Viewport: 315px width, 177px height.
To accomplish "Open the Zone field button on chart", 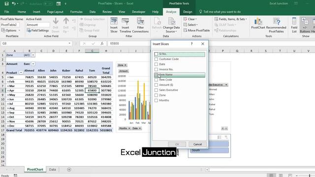I will click(122, 65).
